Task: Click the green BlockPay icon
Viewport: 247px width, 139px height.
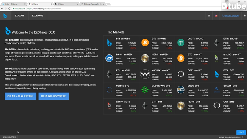Action: point(145,90)
